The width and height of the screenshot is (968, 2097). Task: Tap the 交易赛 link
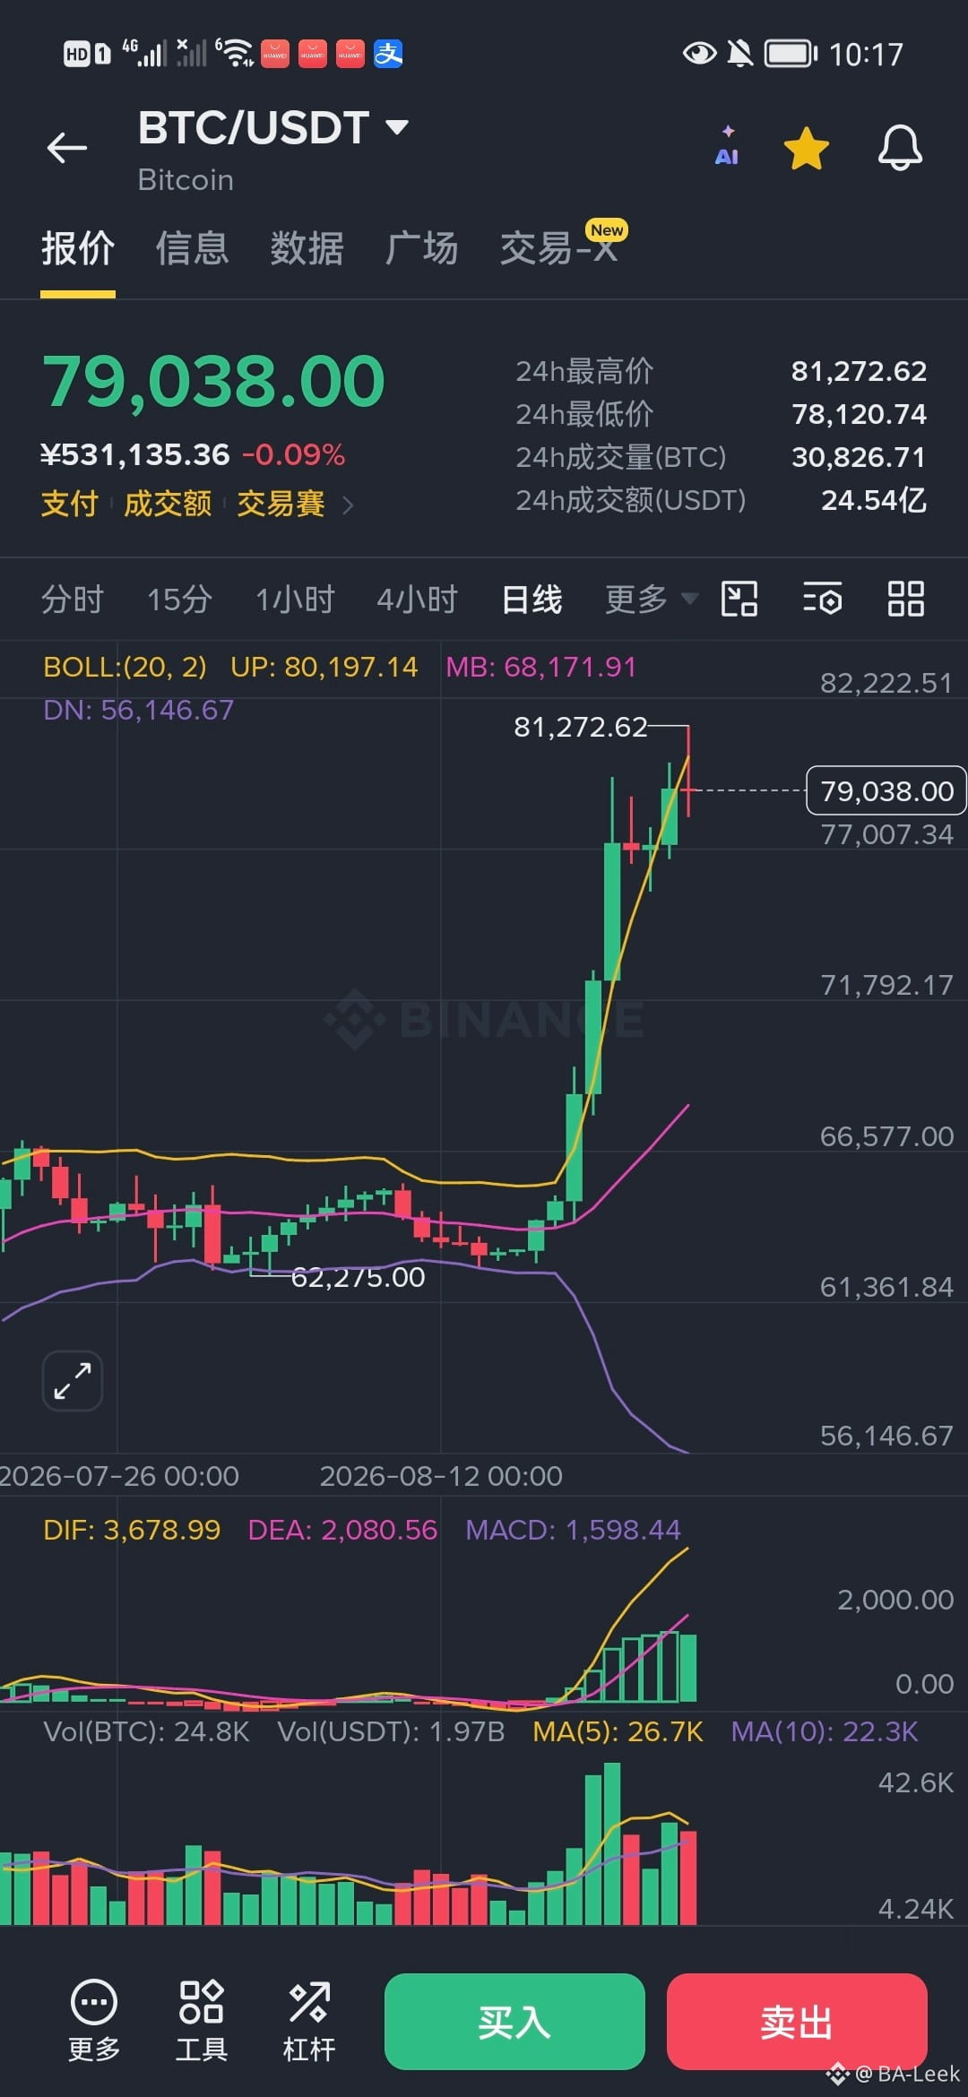point(281,504)
